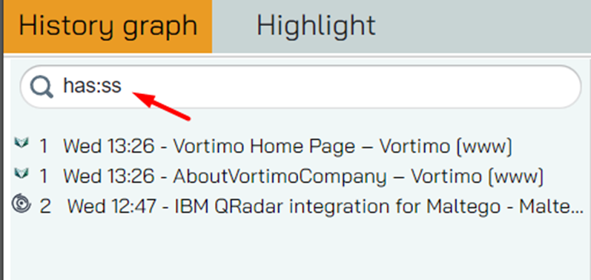Click favicon beside Vortimo Home Page entry

pos(22,144)
